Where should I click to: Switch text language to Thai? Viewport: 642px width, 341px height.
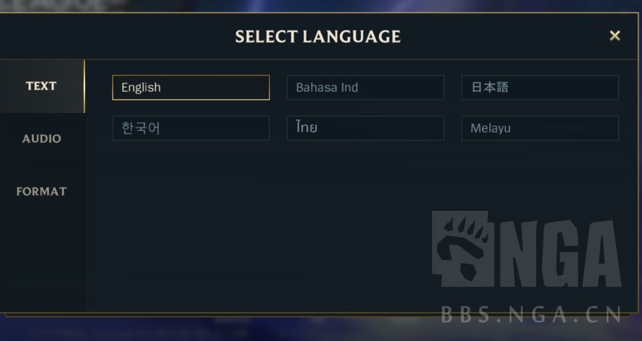coord(365,128)
